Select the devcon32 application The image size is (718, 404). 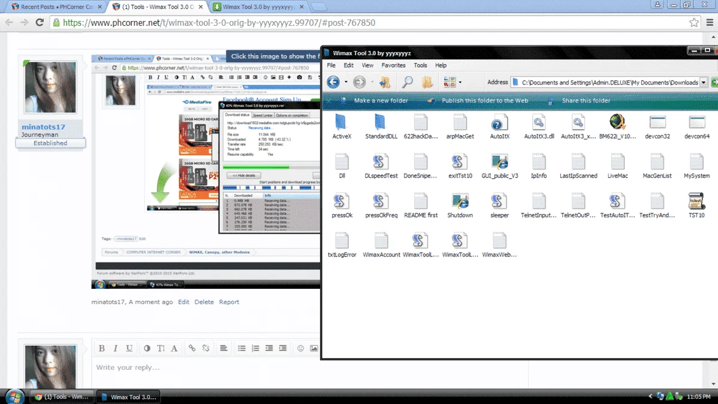coord(657,126)
